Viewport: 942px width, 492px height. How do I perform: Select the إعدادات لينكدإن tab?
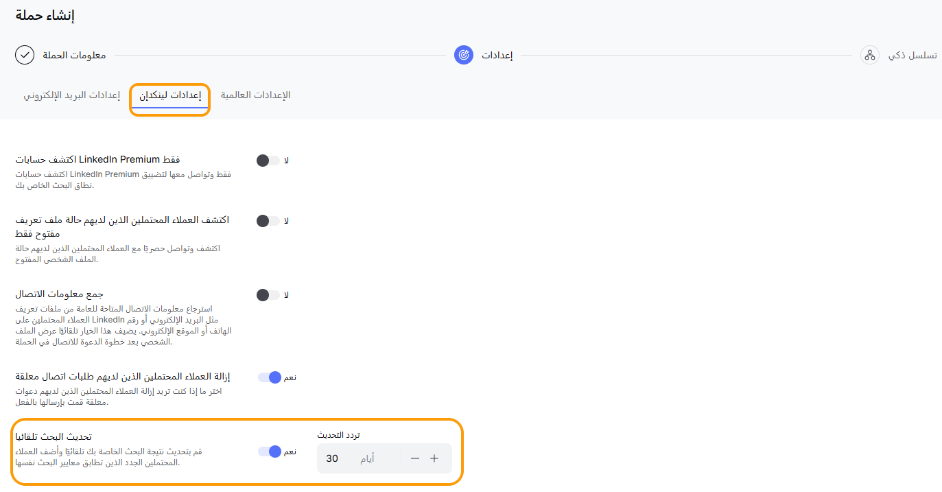click(x=170, y=95)
